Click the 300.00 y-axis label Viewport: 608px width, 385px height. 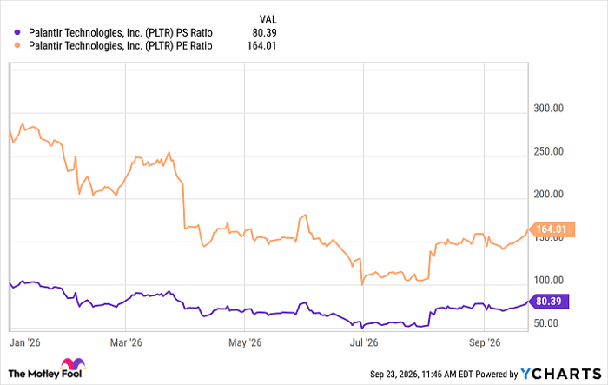pyautogui.click(x=548, y=109)
